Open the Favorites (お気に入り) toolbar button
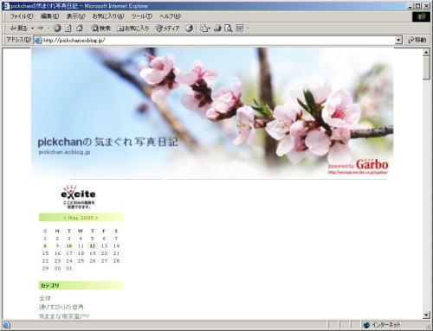This screenshot has width=433, height=331. click(132, 29)
